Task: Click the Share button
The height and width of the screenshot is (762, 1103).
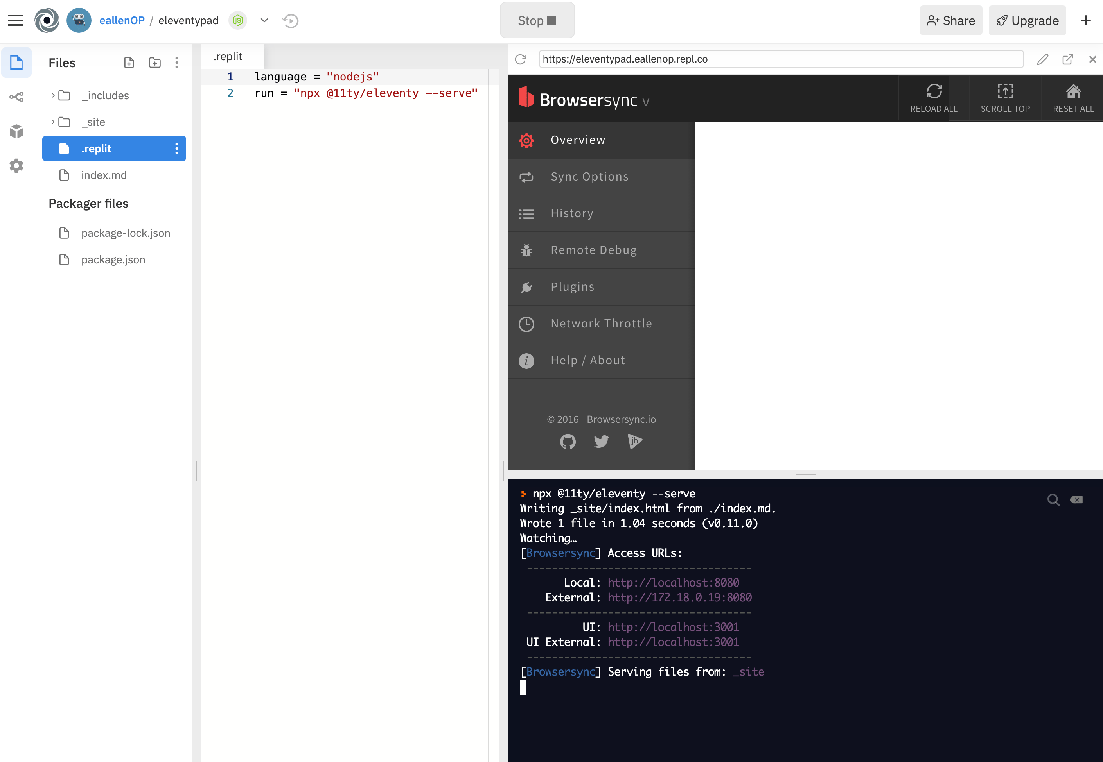Action: click(x=950, y=21)
